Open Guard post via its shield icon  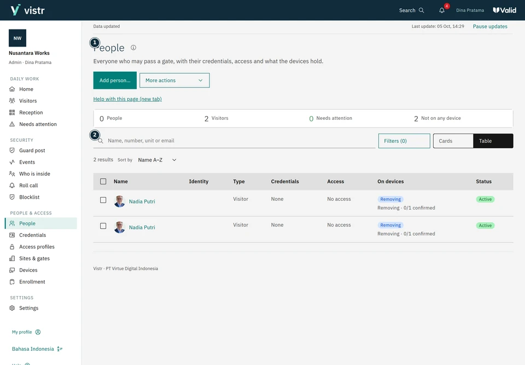(12, 150)
